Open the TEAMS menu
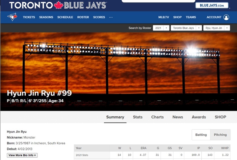 (191, 17)
